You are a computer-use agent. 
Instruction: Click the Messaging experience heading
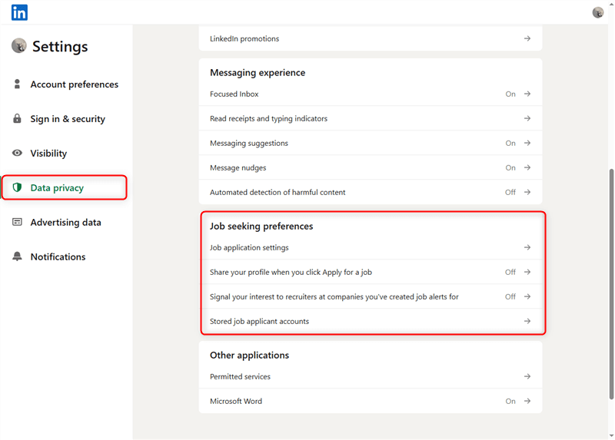[x=258, y=72]
